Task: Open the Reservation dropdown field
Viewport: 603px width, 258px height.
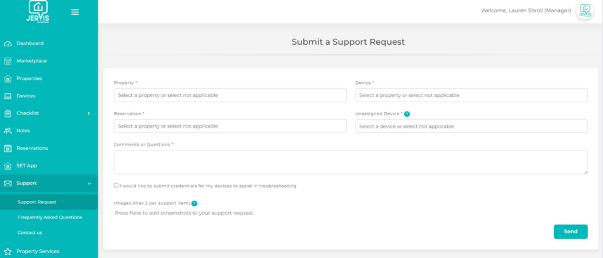Action: (230, 126)
